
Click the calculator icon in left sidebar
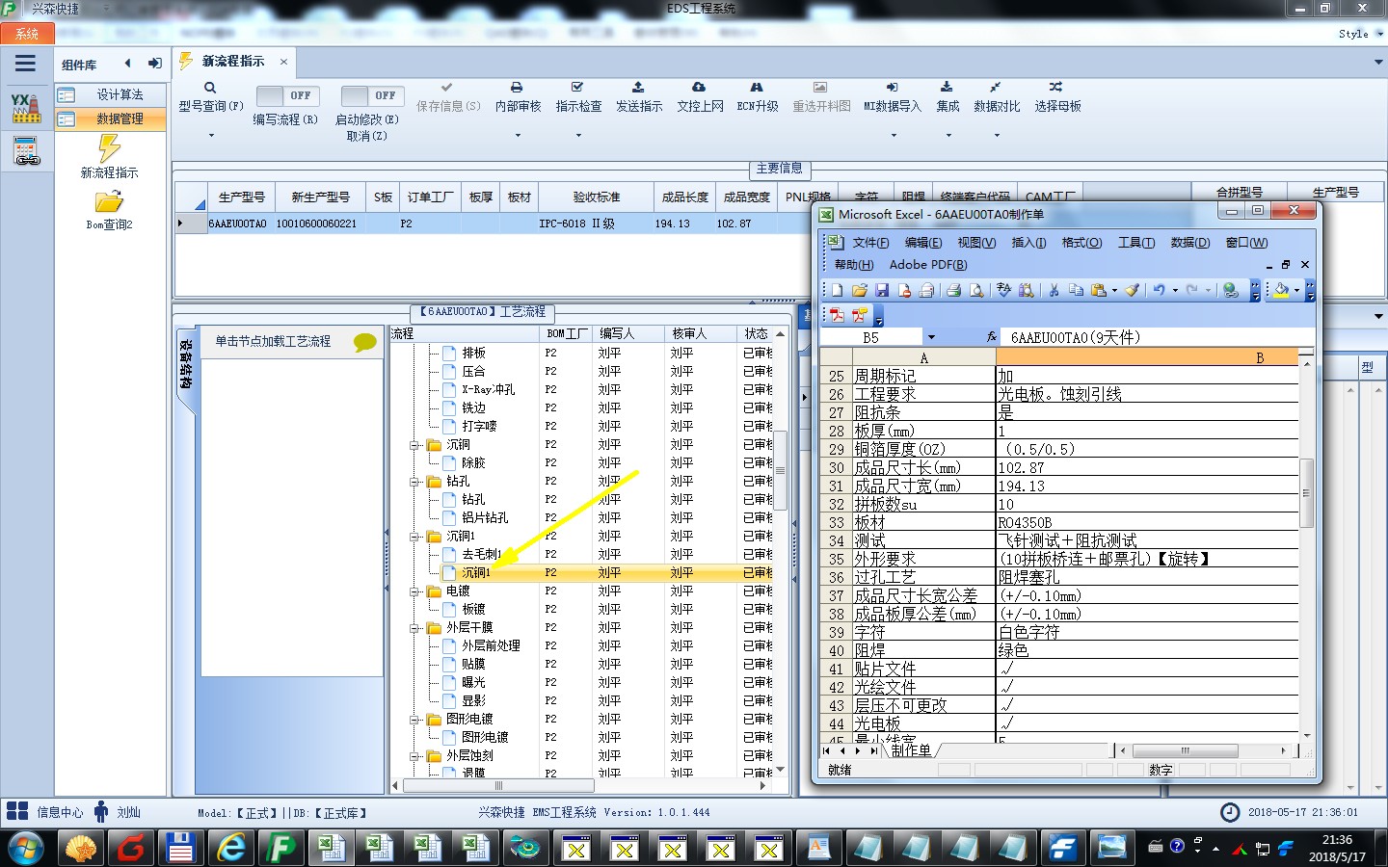coord(26,151)
